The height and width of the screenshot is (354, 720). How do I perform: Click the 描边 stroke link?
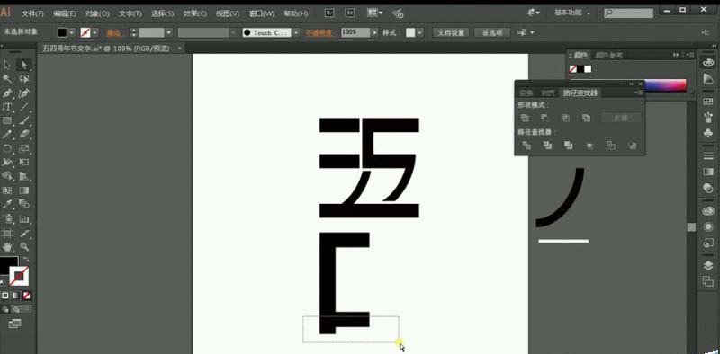click(116, 32)
